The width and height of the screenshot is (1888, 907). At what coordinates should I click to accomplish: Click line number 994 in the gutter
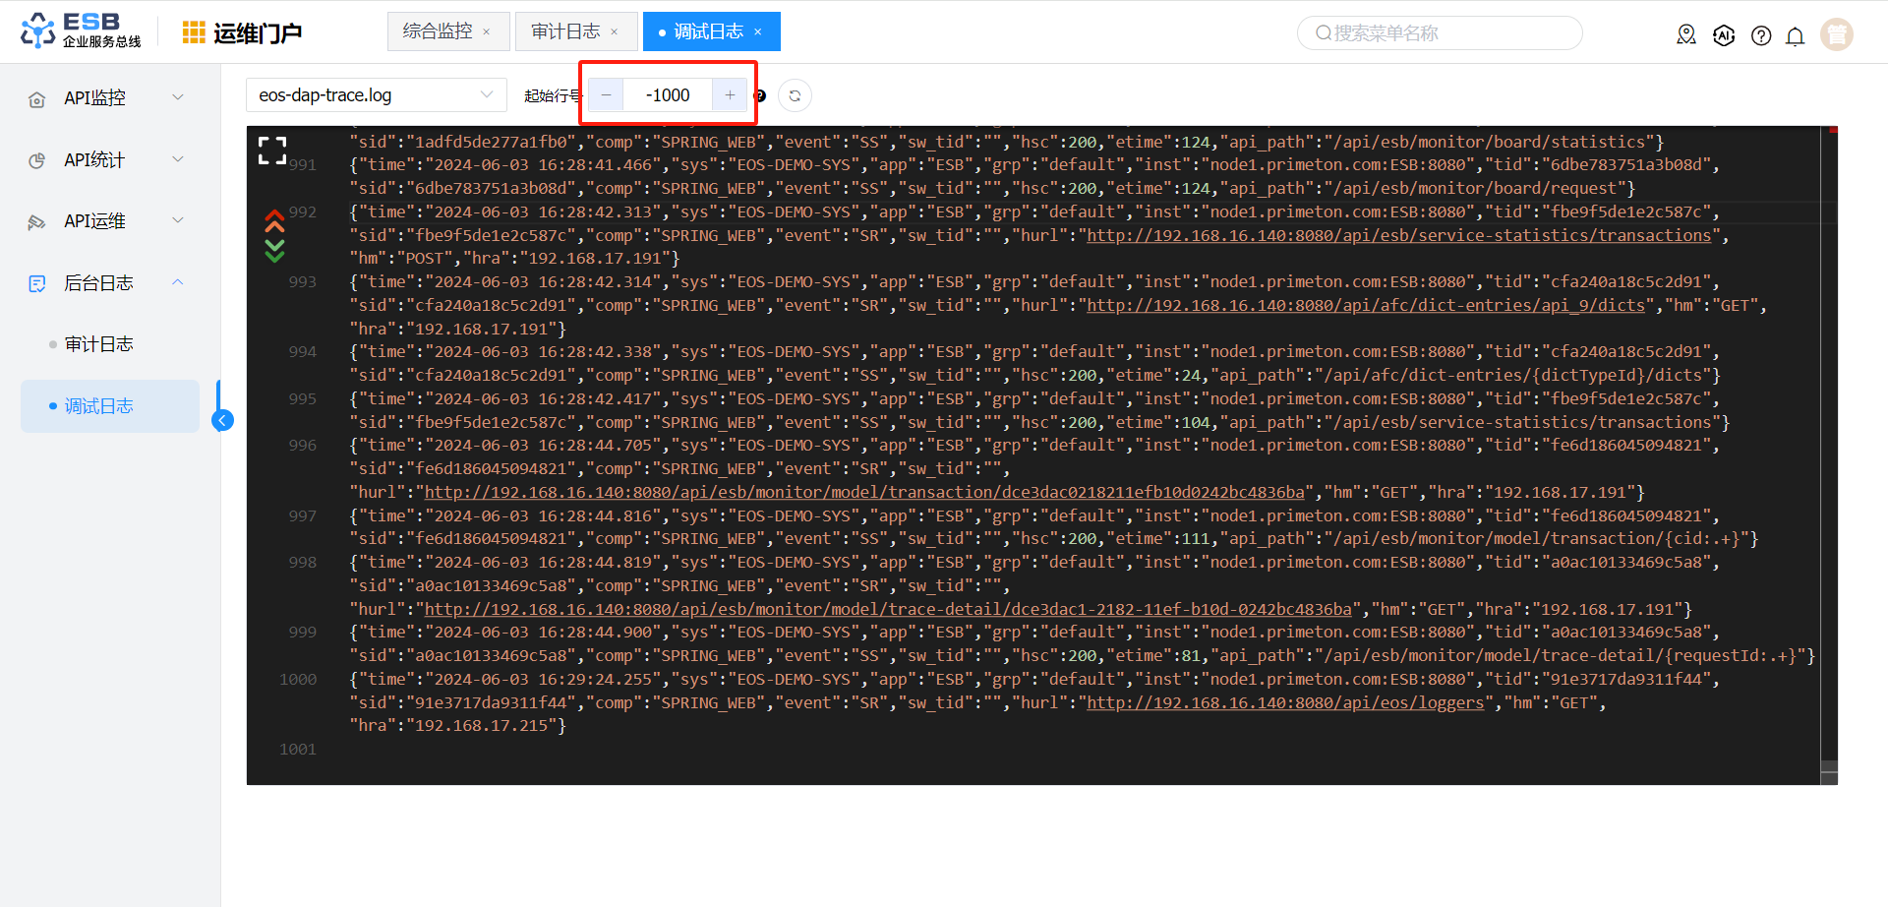tap(303, 351)
